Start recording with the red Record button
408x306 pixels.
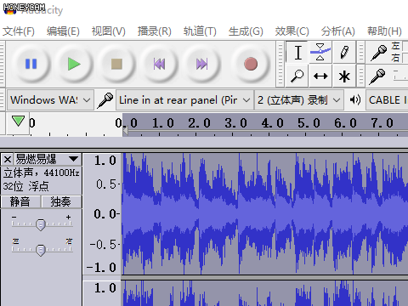[x=251, y=64]
